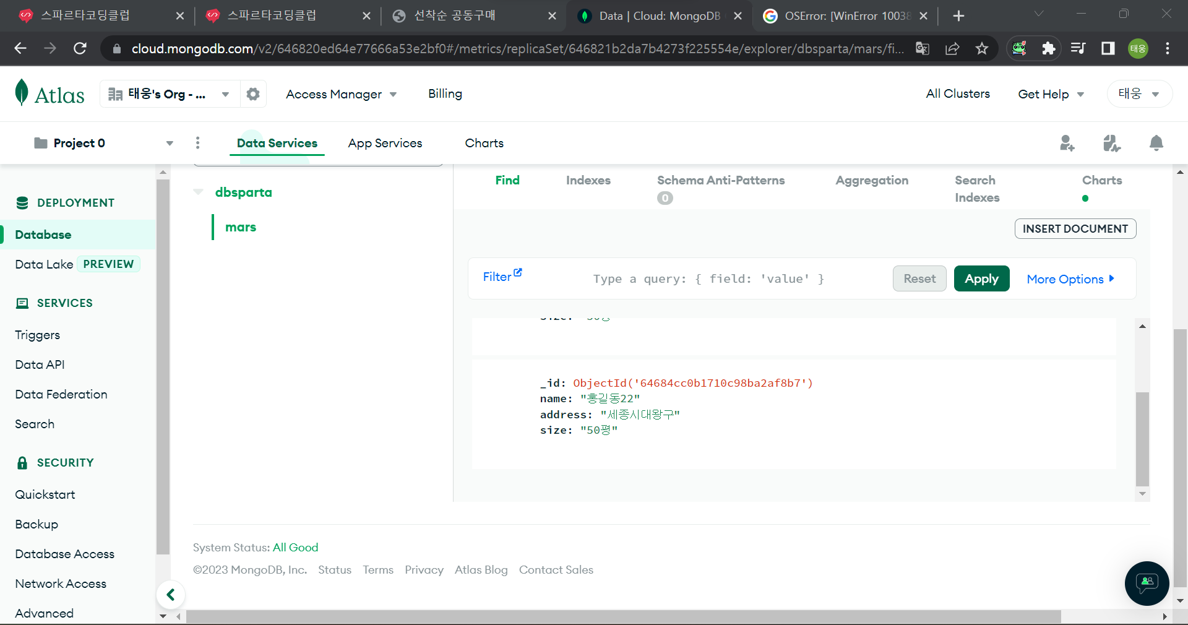Collapse the dbsparta database tree
1188x625 pixels.
pos(198,192)
